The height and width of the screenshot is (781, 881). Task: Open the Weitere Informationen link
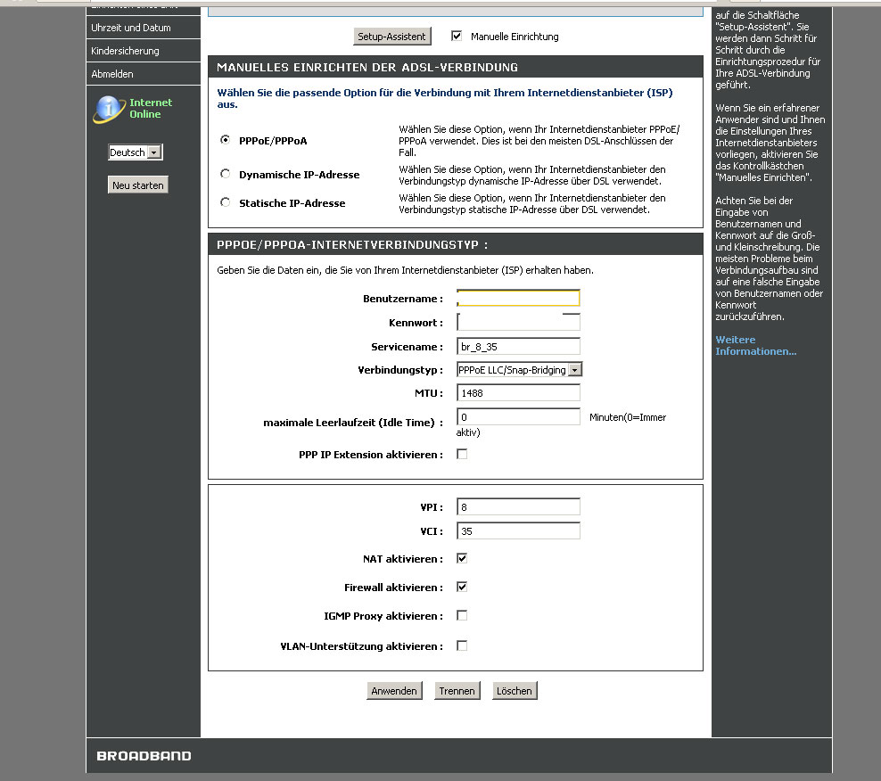pos(755,346)
